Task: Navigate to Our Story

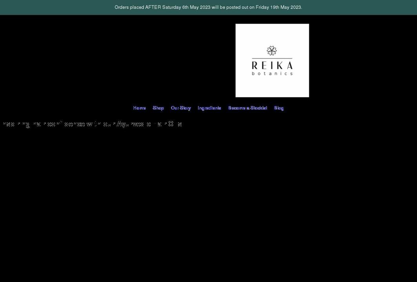Action: pos(181,107)
